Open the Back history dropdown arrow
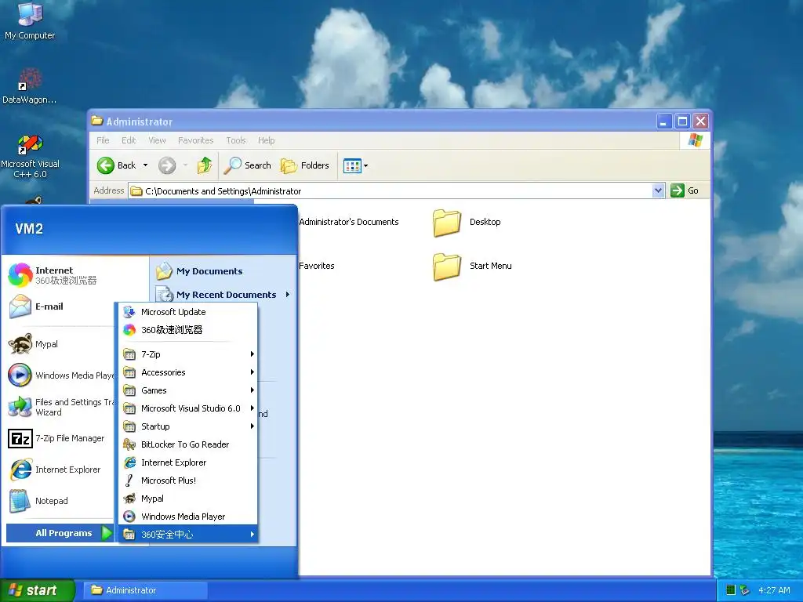803x602 pixels. tap(145, 165)
